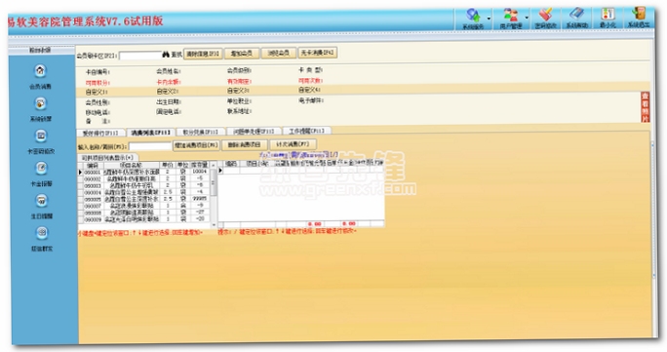This screenshot has height=352, width=667.
Task: Switch to the 预付排行 tab
Action: pyautogui.click(x=100, y=133)
